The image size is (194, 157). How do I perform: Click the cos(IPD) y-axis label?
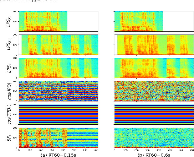(x=10, y=91)
